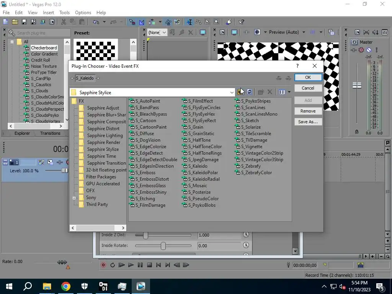Image resolution: width=392 pixels, height=294 pixels.
Task: Click Cancel in Plug-In Chooser
Action: tap(308, 88)
